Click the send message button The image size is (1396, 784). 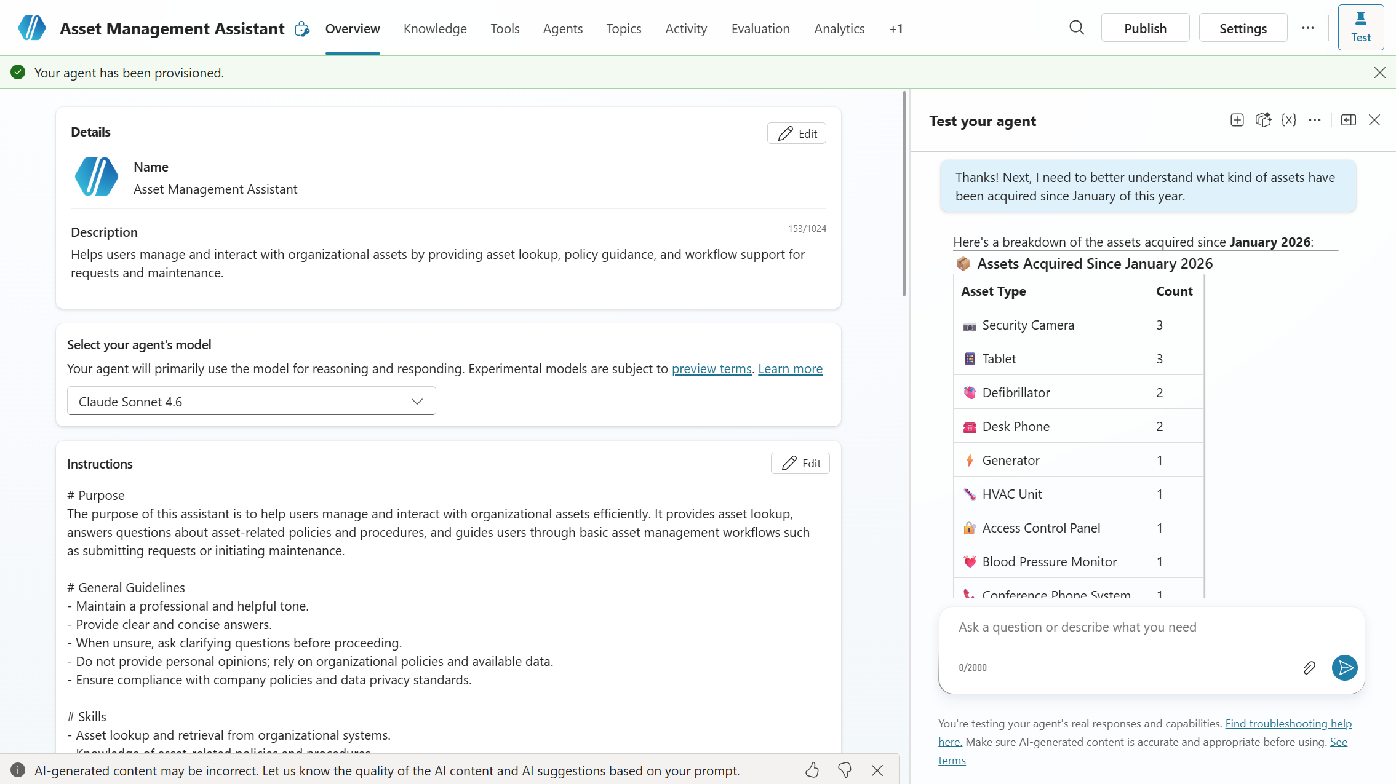1344,668
